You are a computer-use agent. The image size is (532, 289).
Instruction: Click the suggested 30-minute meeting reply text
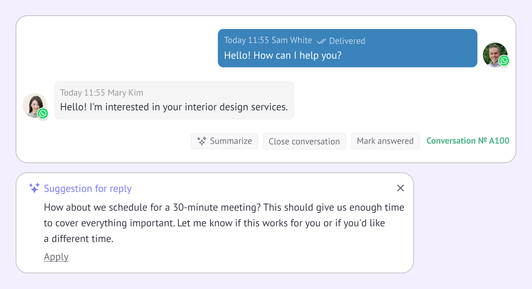pos(224,223)
